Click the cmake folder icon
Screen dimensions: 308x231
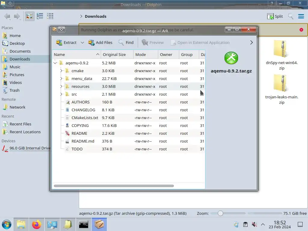67,71
